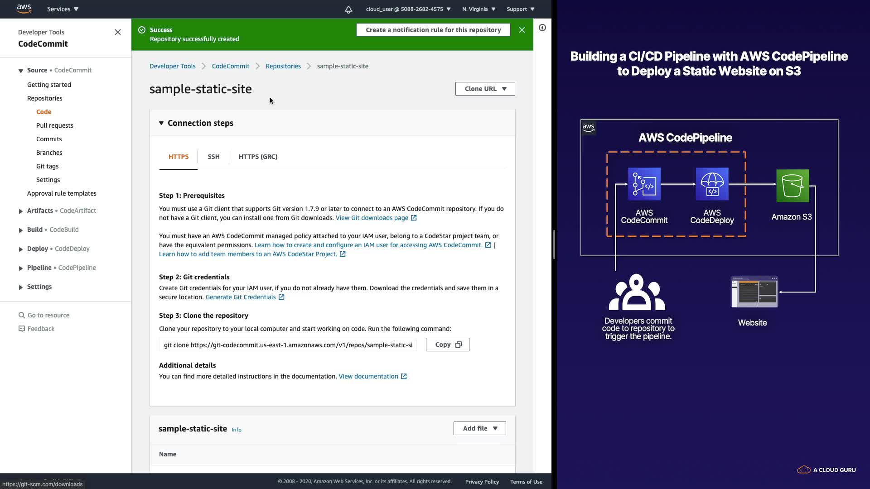Close the Developer Tools side panel
Viewport: 870px width, 489px height.
tap(118, 32)
